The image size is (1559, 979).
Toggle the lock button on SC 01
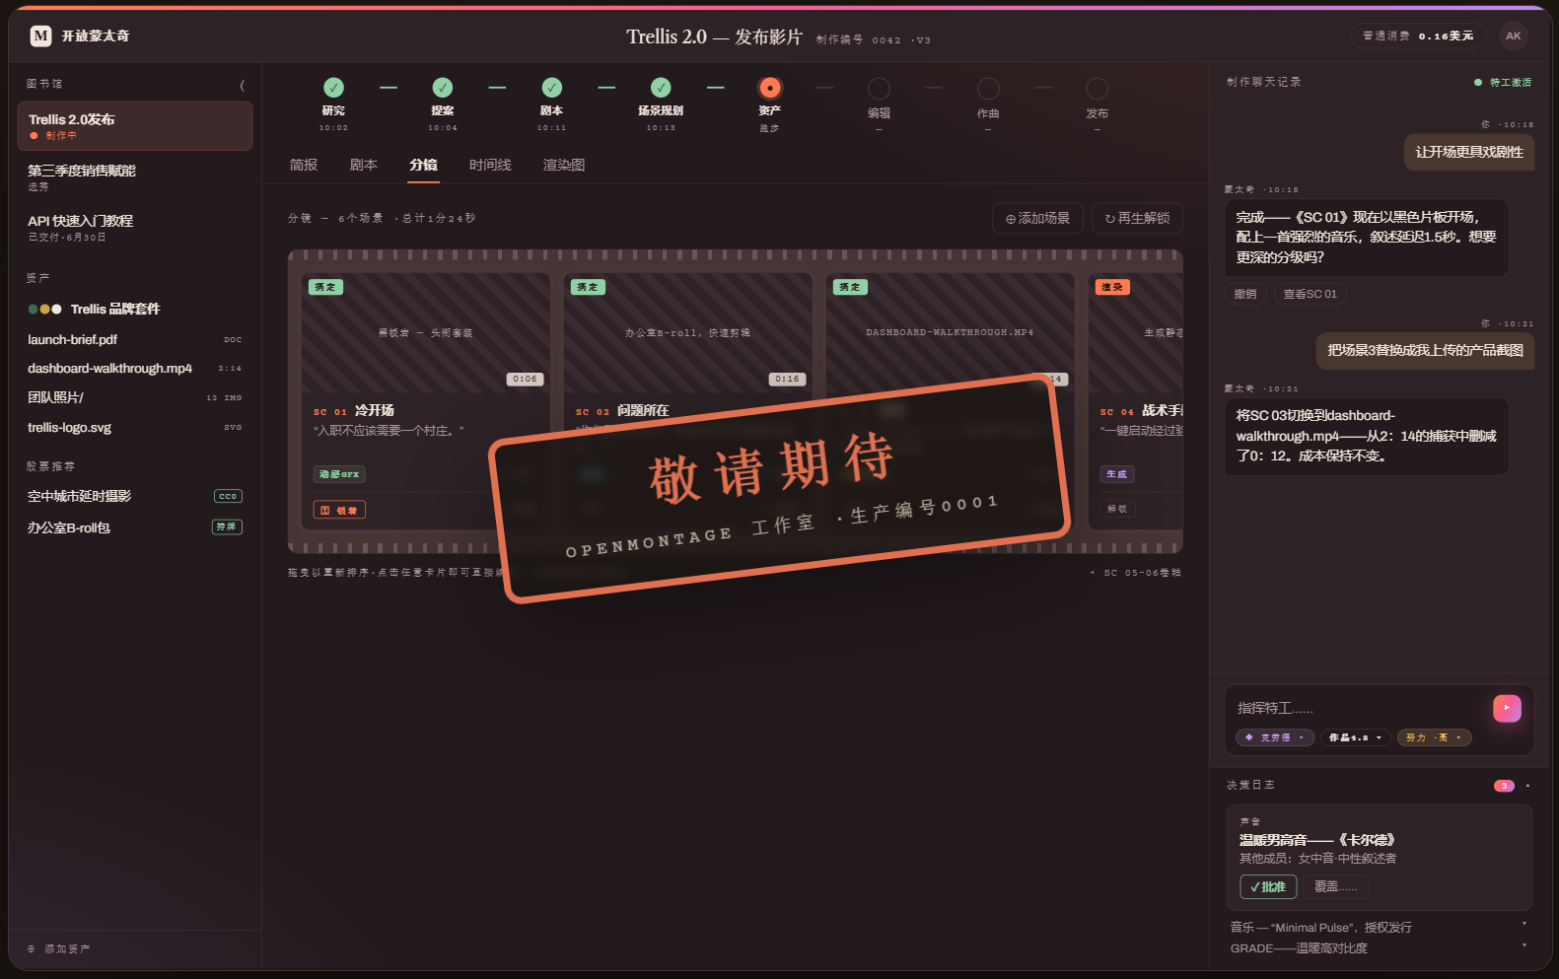point(339,510)
